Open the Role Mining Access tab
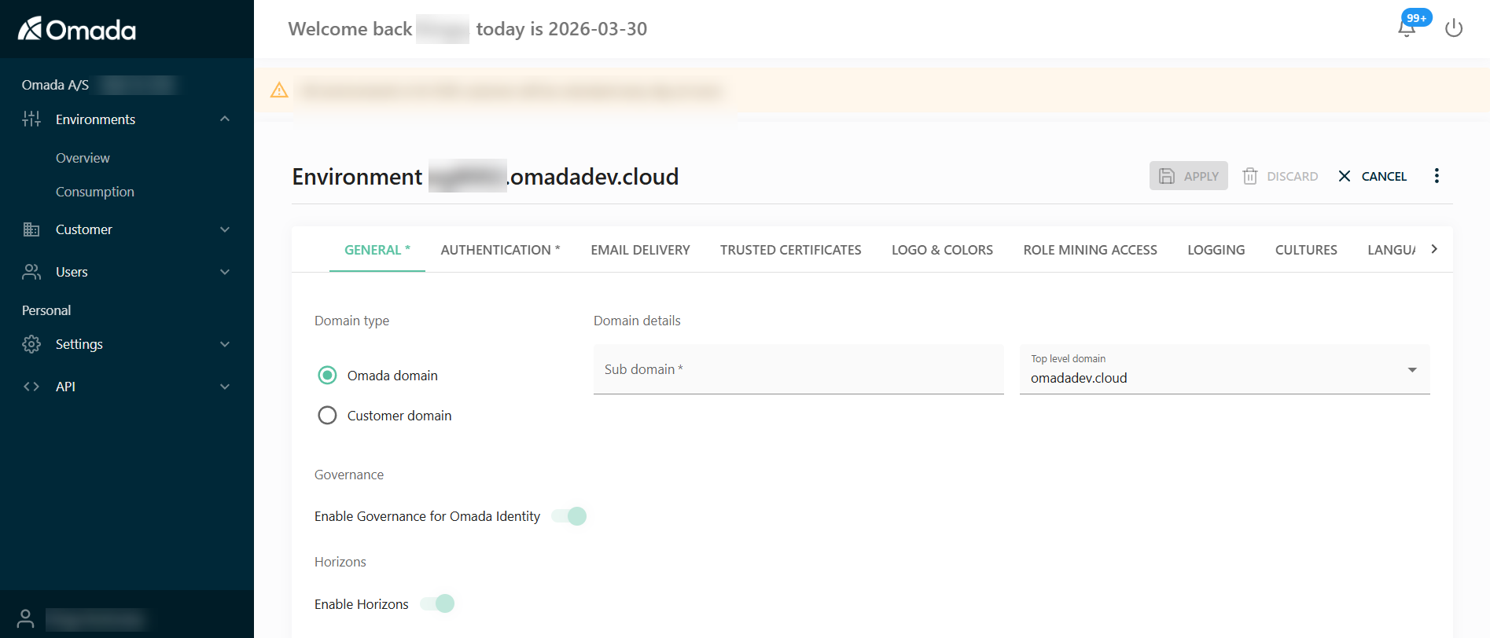 1090,250
